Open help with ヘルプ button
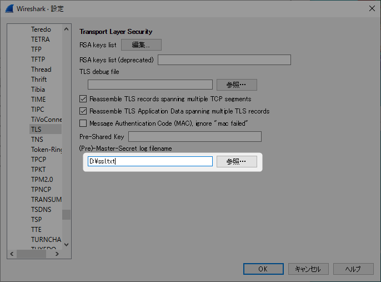381x282 pixels. [353, 269]
